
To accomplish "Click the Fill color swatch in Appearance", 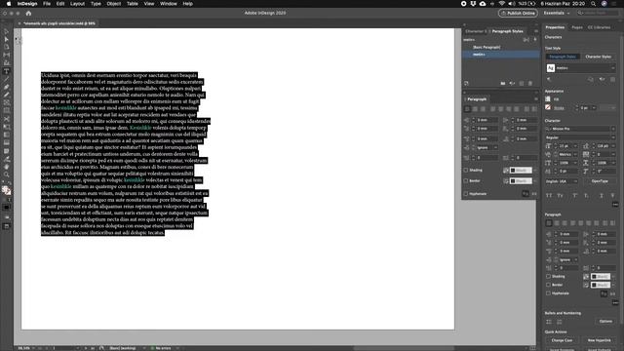I will coord(548,99).
